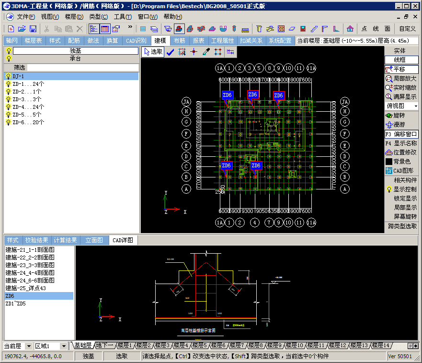422x363 pixels.
Task: Save the project with the floppy icon
Action: [x=33, y=29]
